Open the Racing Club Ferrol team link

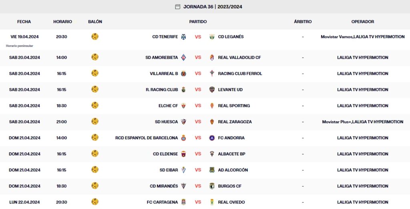240,74
